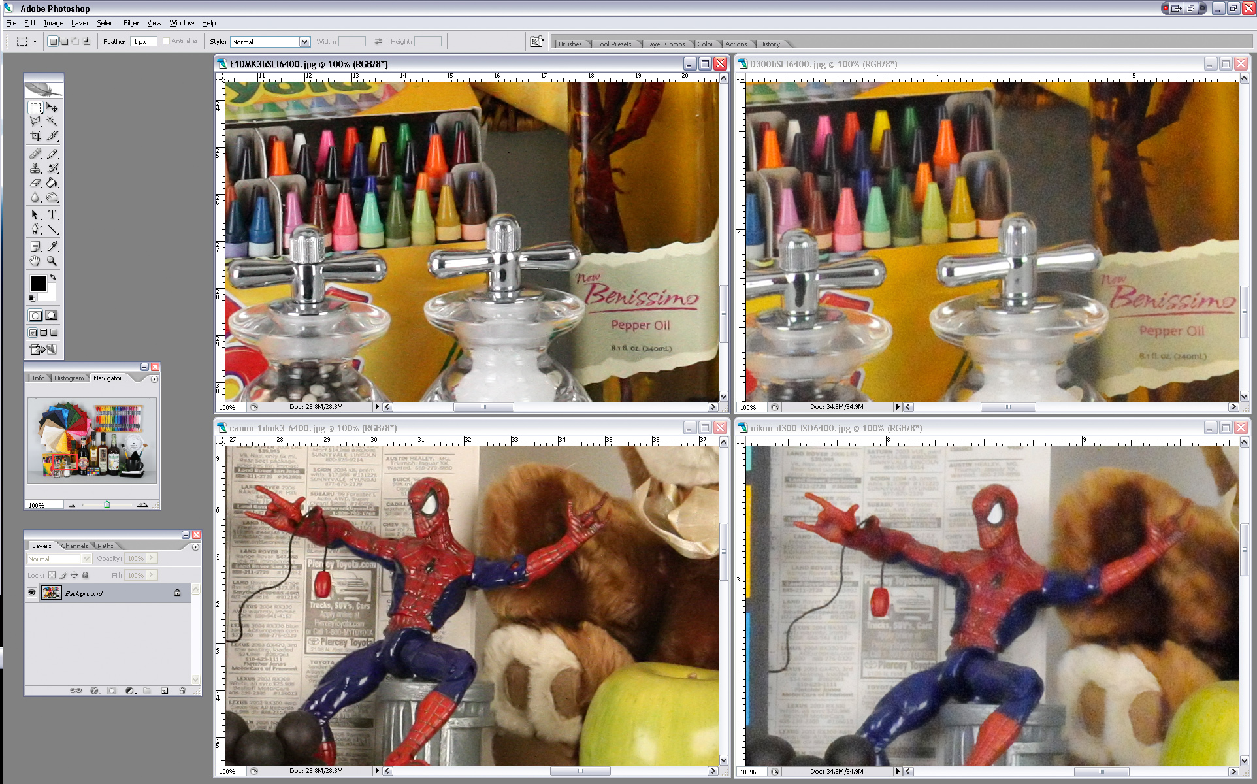Image resolution: width=1257 pixels, height=784 pixels.
Task: Create a new layer set folder
Action: tap(147, 691)
